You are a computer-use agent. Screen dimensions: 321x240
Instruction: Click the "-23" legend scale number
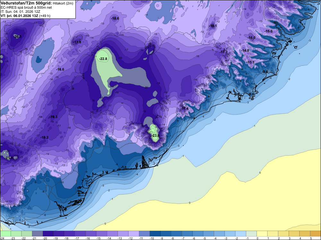coord(13,238)
